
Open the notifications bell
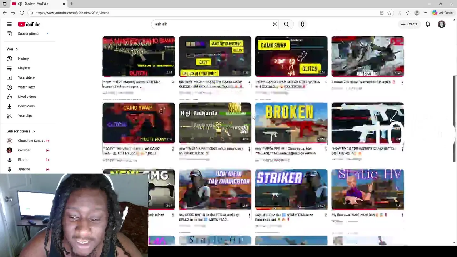428,24
